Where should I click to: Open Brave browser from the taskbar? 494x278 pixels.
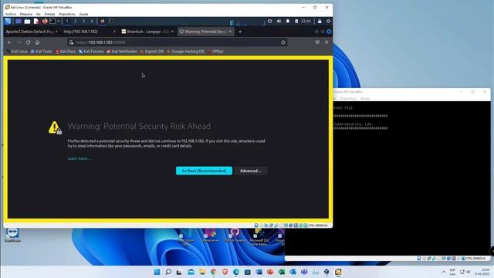click(x=225, y=272)
